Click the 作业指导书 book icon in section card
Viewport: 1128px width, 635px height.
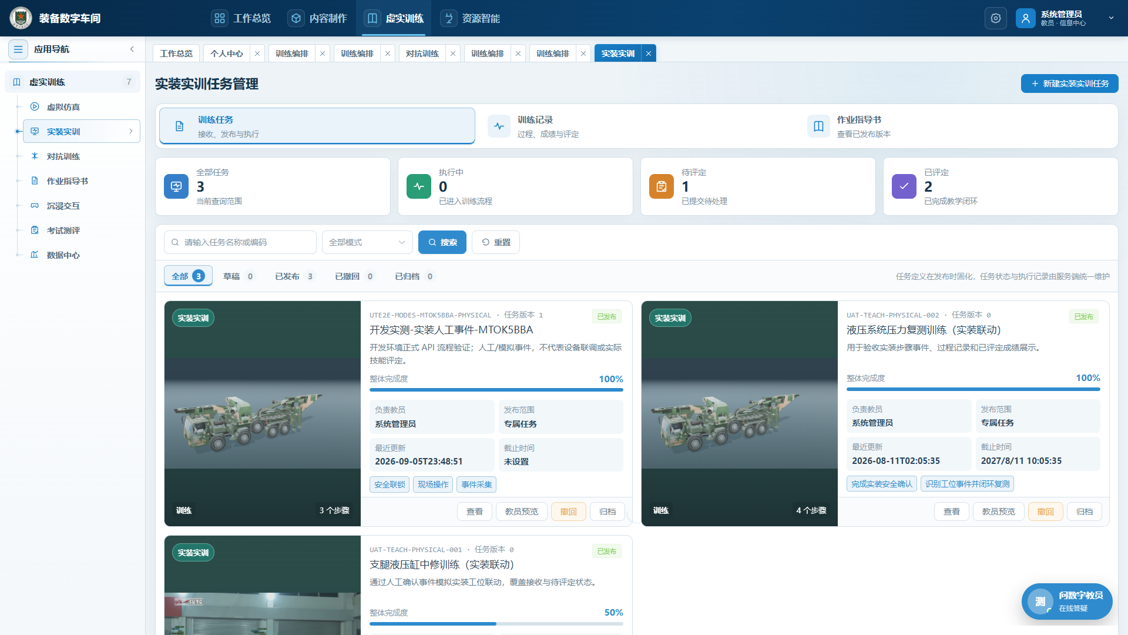pos(819,126)
